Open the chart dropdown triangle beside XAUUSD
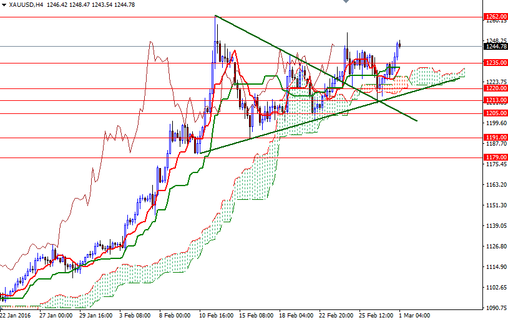This screenshot has width=508, height=320. click(4, 5)
